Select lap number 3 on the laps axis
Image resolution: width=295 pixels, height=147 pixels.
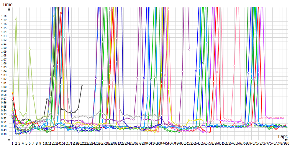(x=19, y=143)
